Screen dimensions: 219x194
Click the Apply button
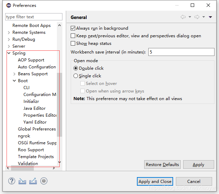click(198, 165)
